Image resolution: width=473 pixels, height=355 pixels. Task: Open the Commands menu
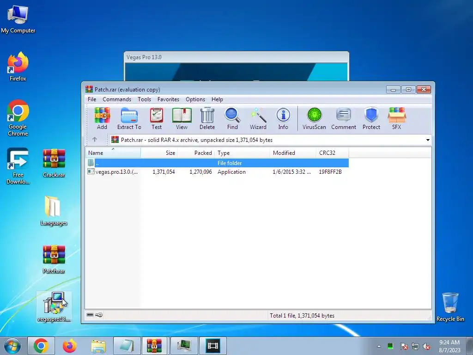117,99
